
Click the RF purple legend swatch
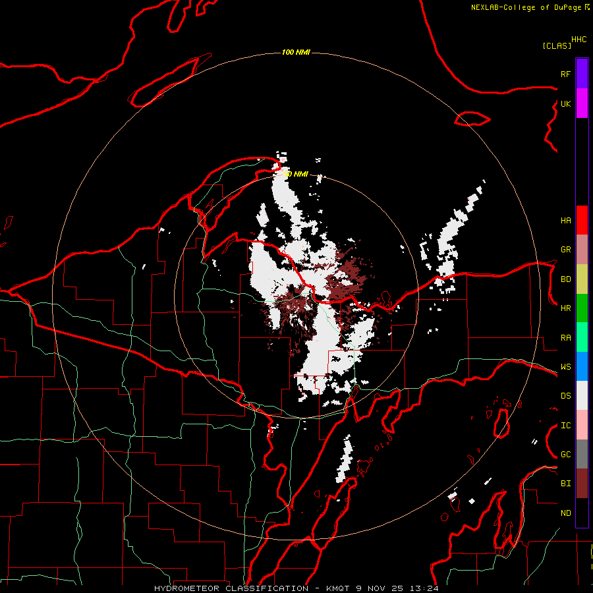pyautogui.click(x=582, y=74)
